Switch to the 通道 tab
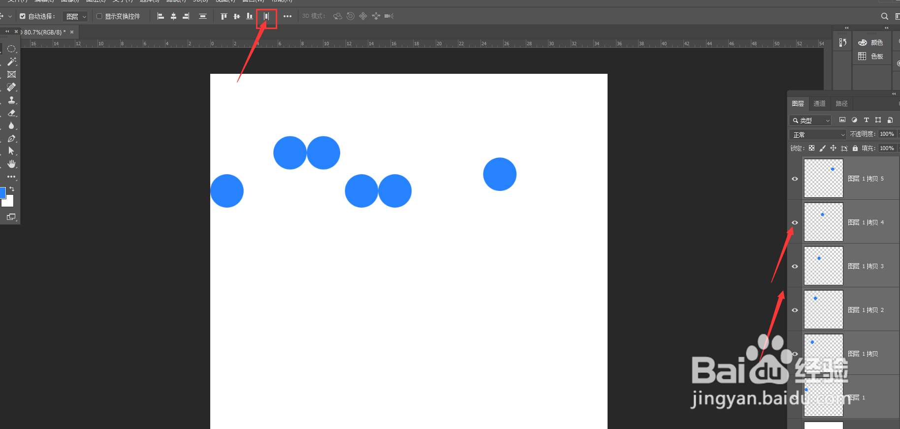Image resolution: width=900 pixels, height=429 pixels. click(819, 103)
